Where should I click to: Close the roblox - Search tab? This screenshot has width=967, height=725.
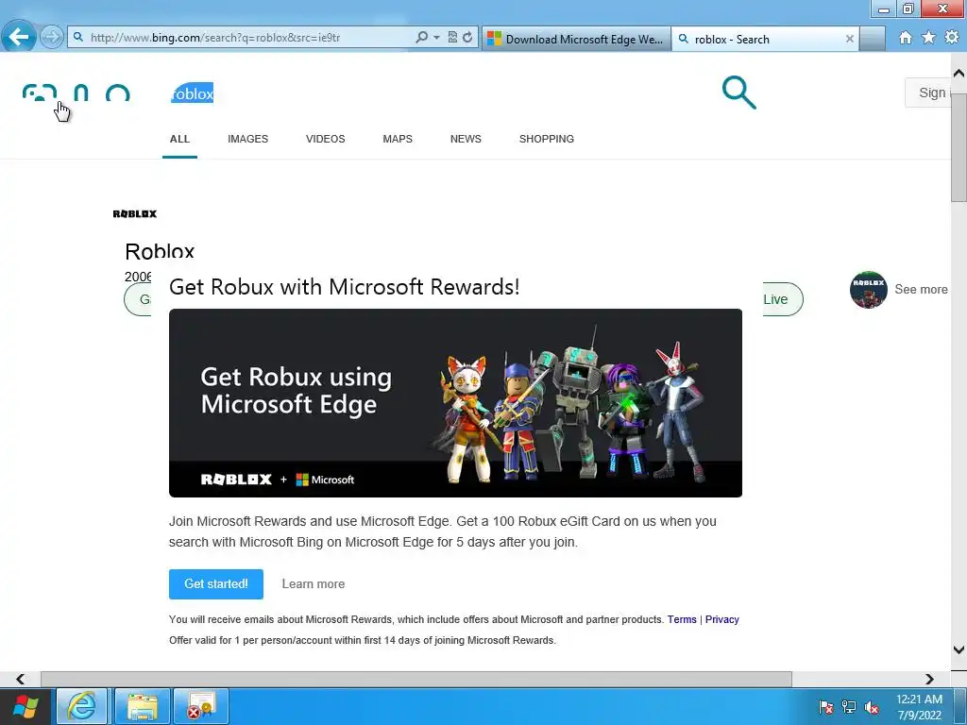(x=849, y=39)
